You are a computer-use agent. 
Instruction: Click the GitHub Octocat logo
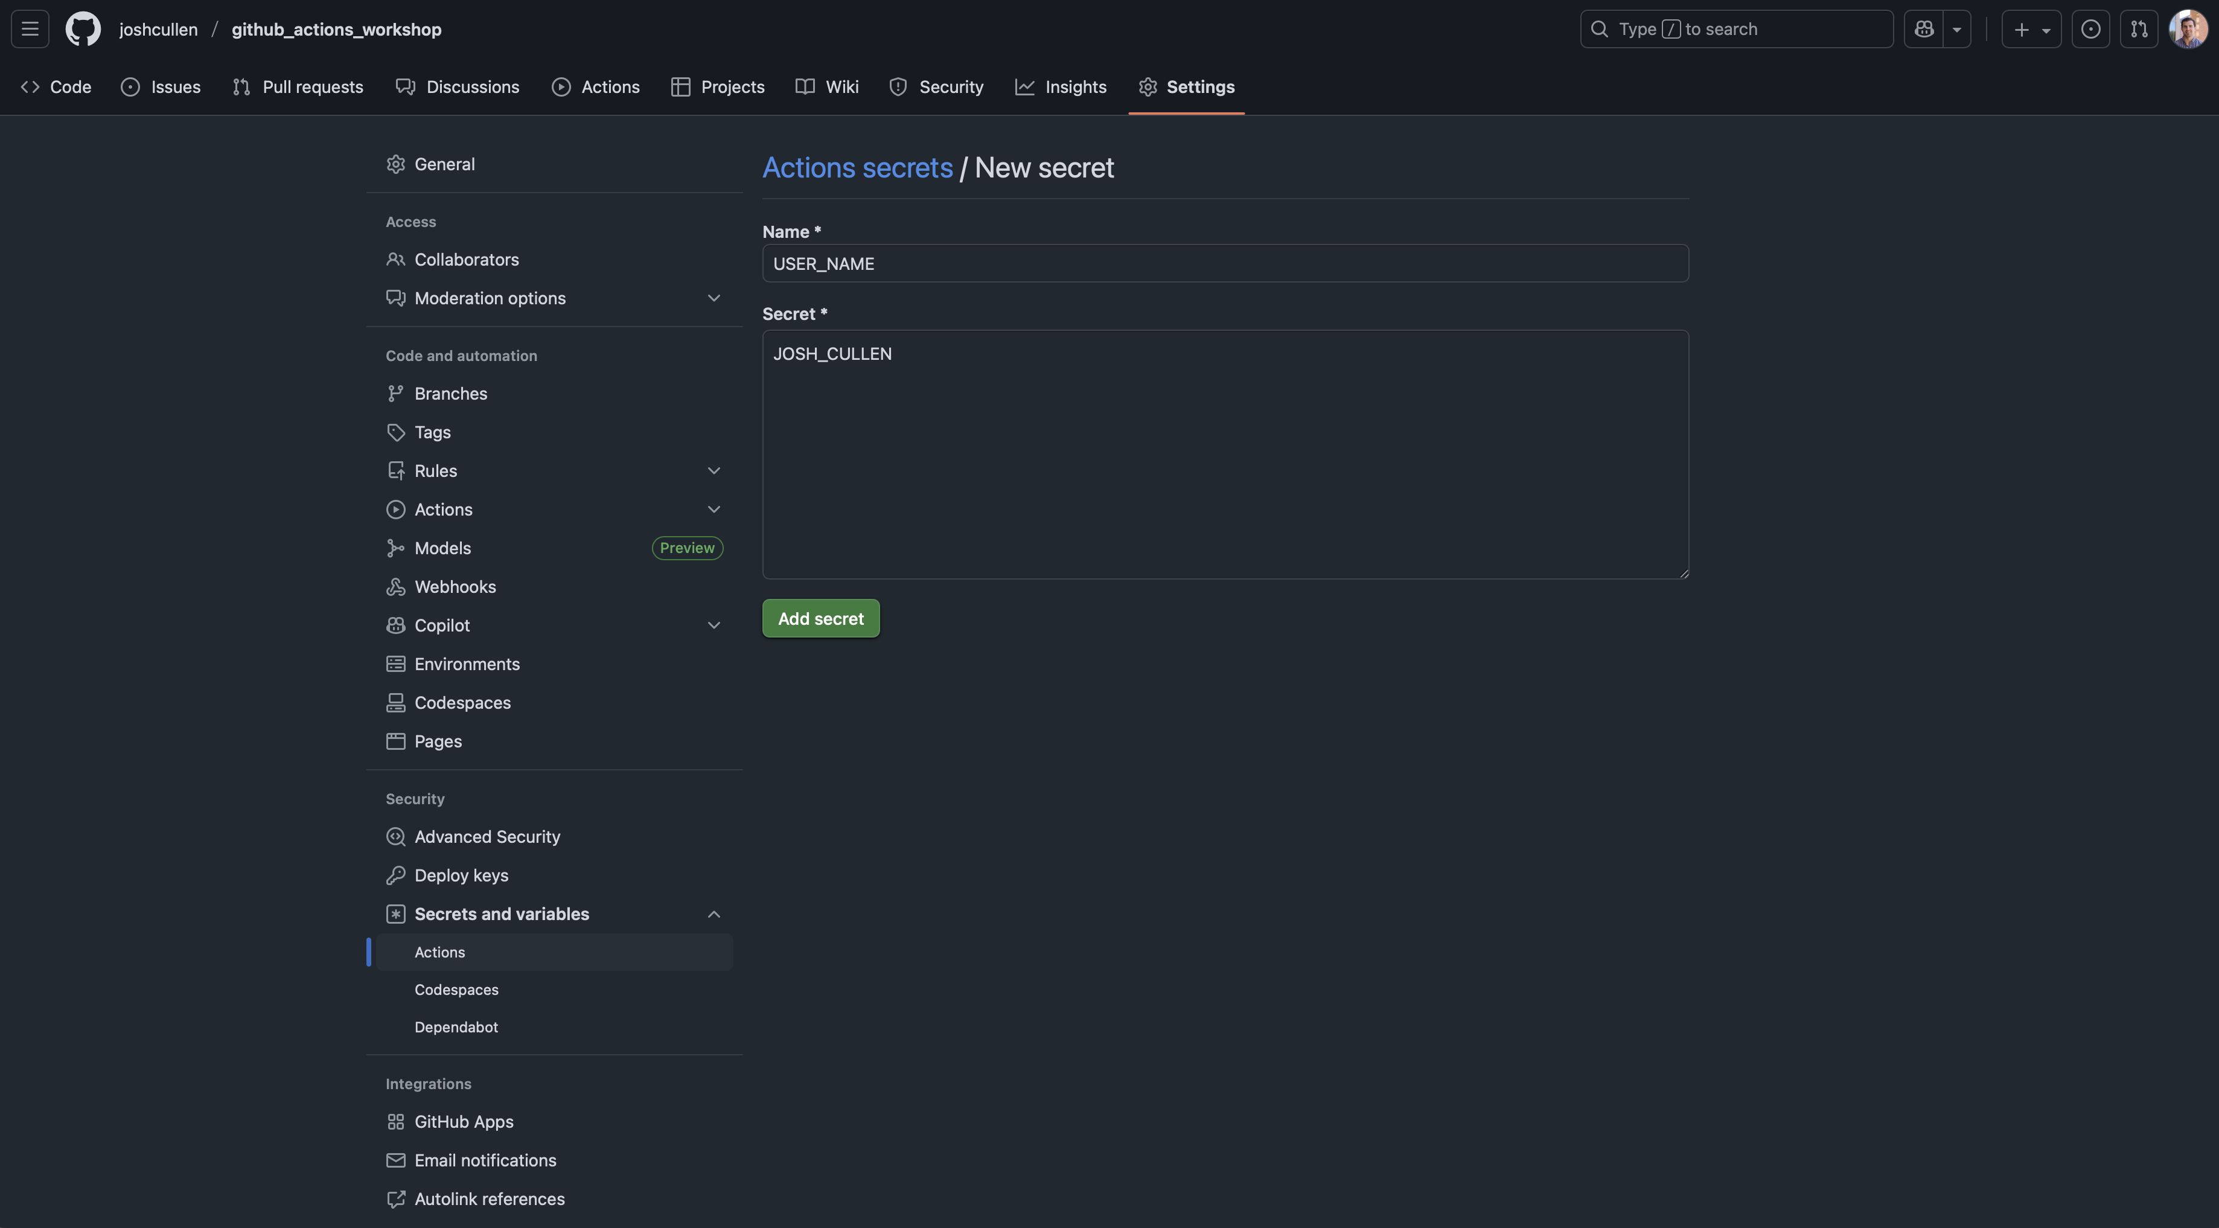tap(83, 30)
